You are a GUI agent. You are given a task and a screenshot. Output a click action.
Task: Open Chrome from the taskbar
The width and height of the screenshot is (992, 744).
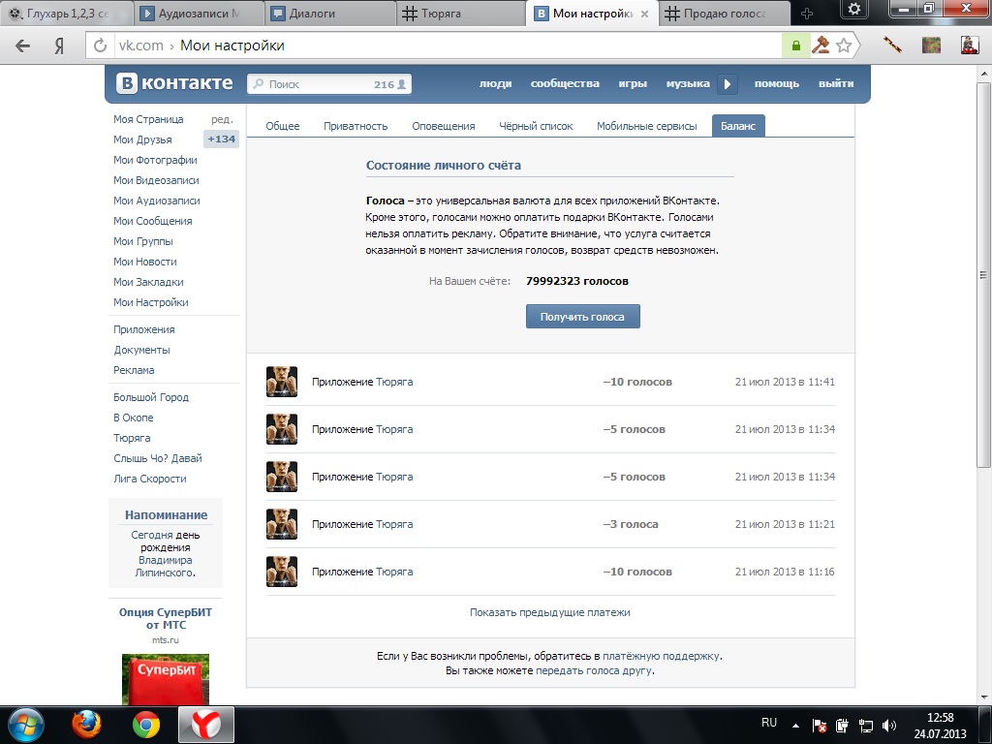point(146,725)
